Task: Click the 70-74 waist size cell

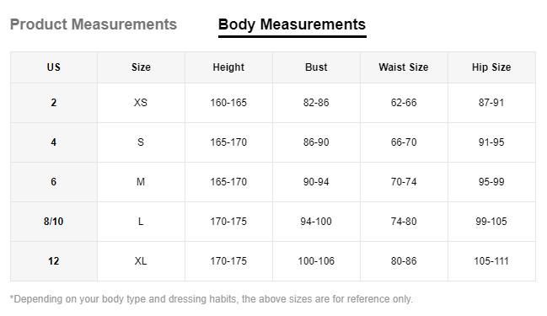Action: click(404, 182)
